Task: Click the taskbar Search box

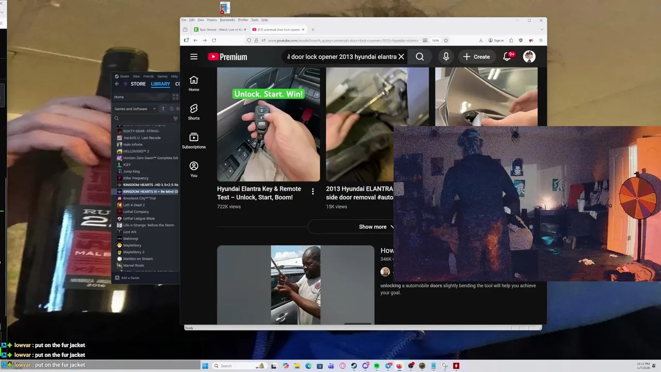Action: [x=240, y=366]
